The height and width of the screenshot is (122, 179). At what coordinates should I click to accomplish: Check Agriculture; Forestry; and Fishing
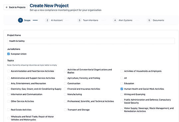(65, 78)
